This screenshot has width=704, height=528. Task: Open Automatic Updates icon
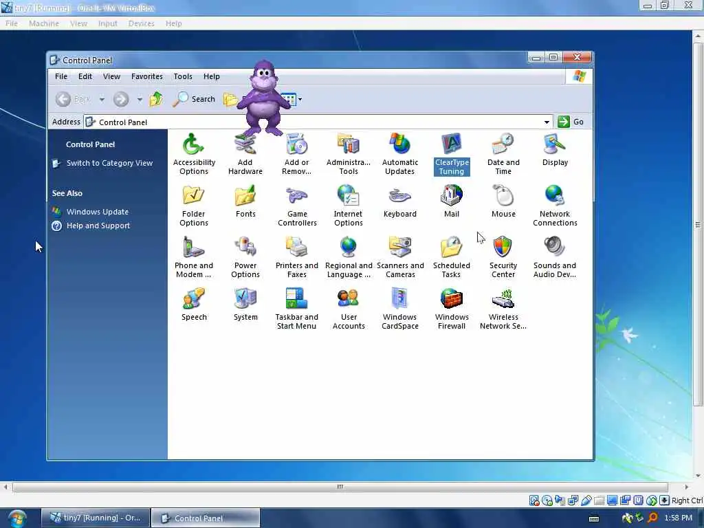(399, 153)
